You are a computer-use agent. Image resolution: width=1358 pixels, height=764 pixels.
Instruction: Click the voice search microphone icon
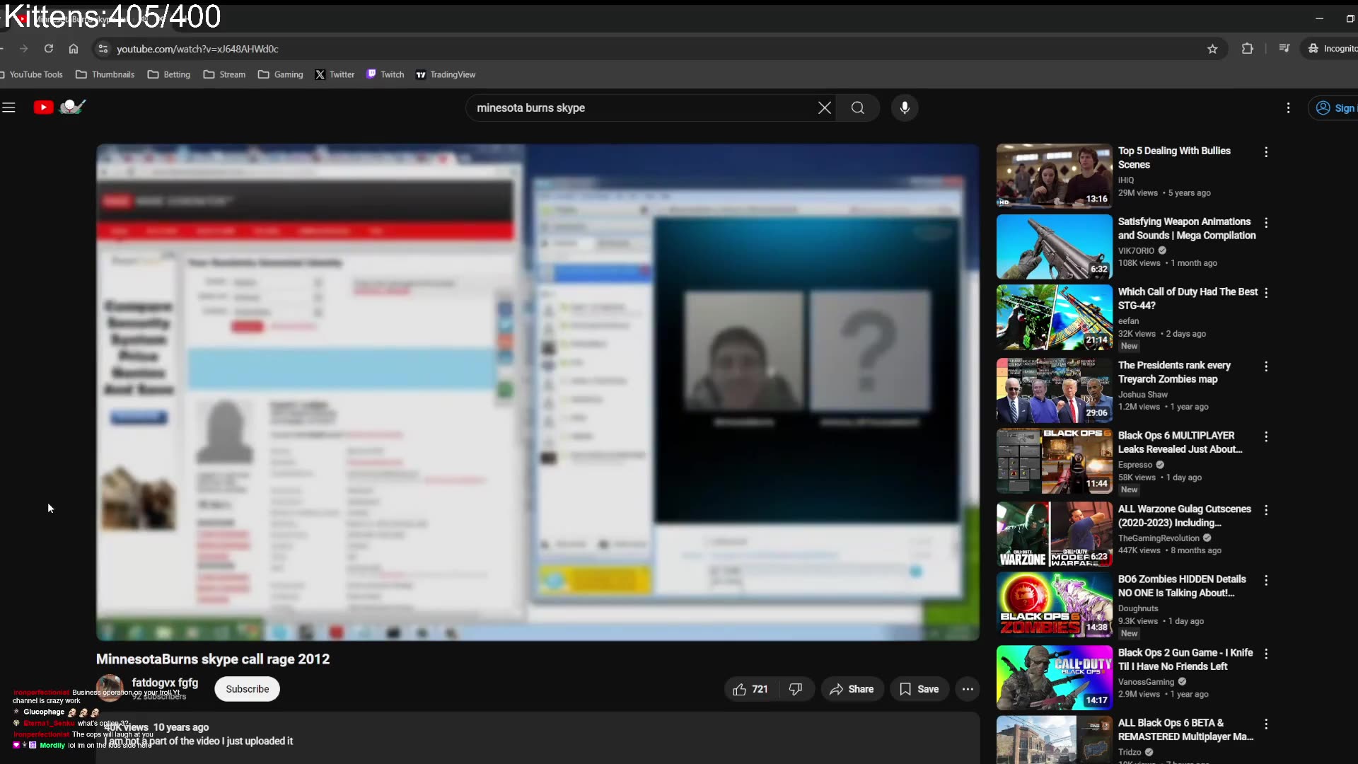click(904, 108)
